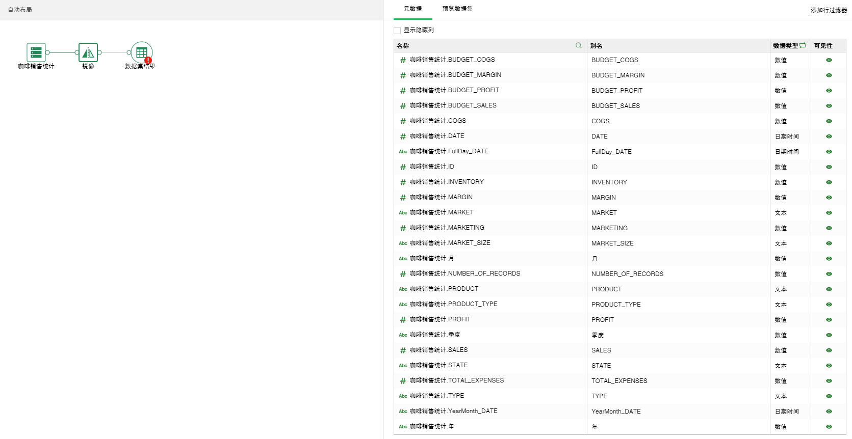
Task: Click the Abc type icon for PRODUCT_TYPE
Action: coord(403,305)
